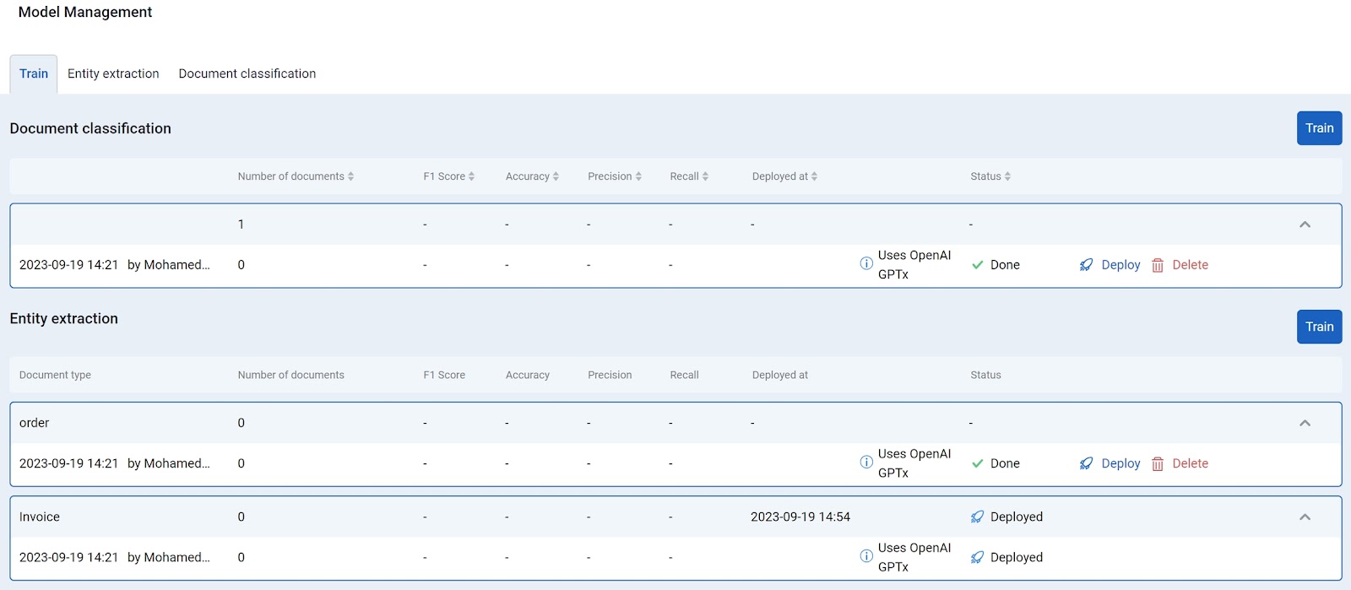Image resolution: width=1351 pixels, height=590 pixels.
Task: Click the trash Delete icon in the order row
Action: point(1158,463)
